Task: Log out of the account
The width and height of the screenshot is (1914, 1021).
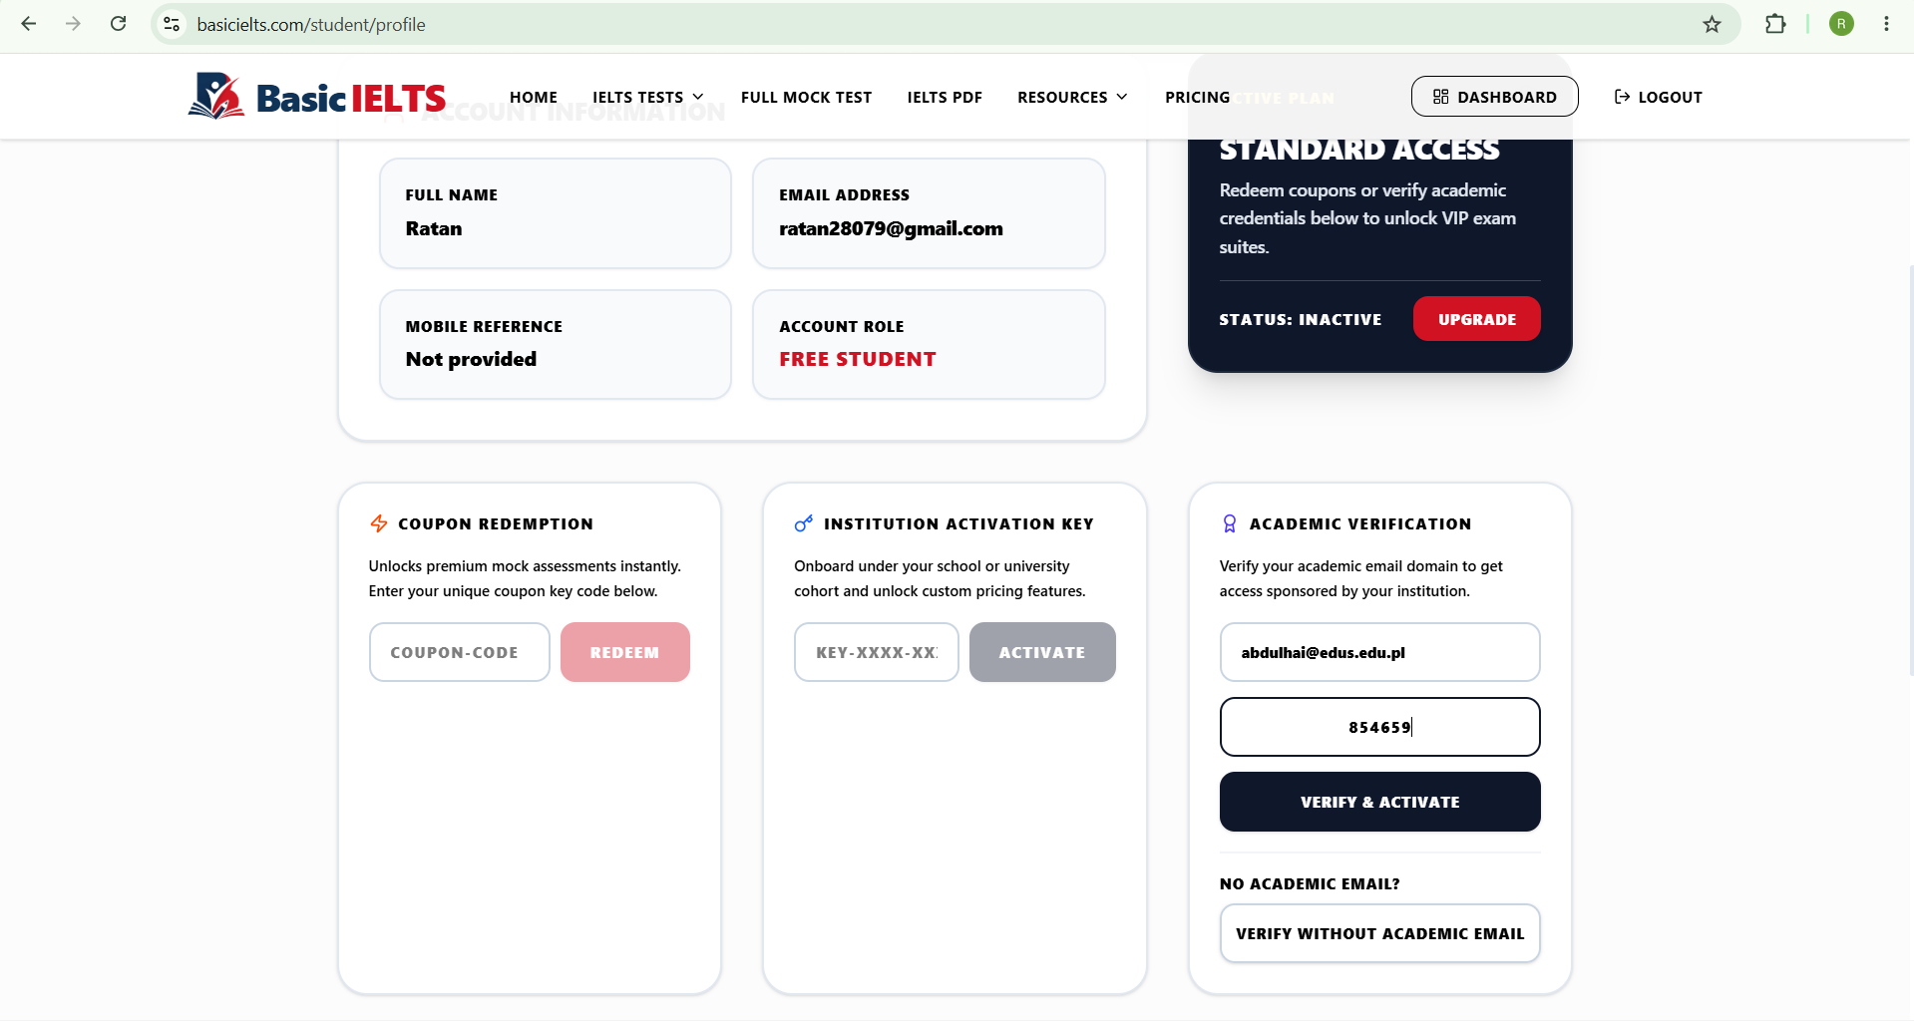Action: click(1659, 97)
